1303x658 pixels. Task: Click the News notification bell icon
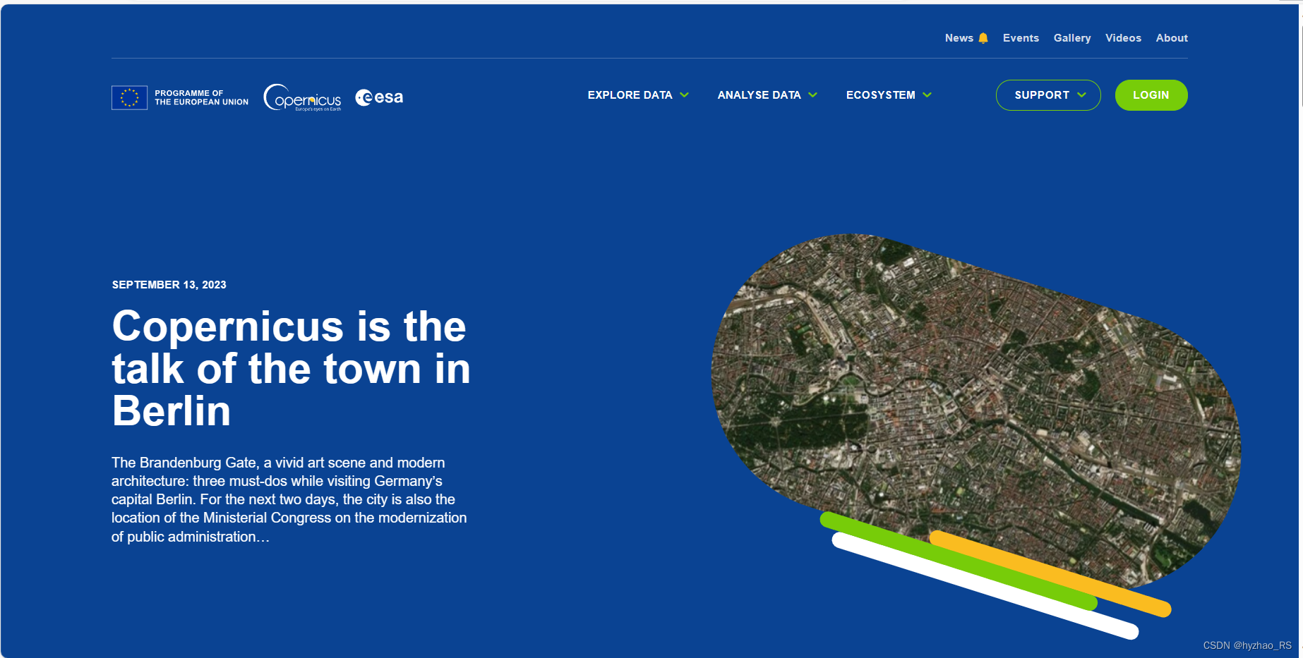984,37
